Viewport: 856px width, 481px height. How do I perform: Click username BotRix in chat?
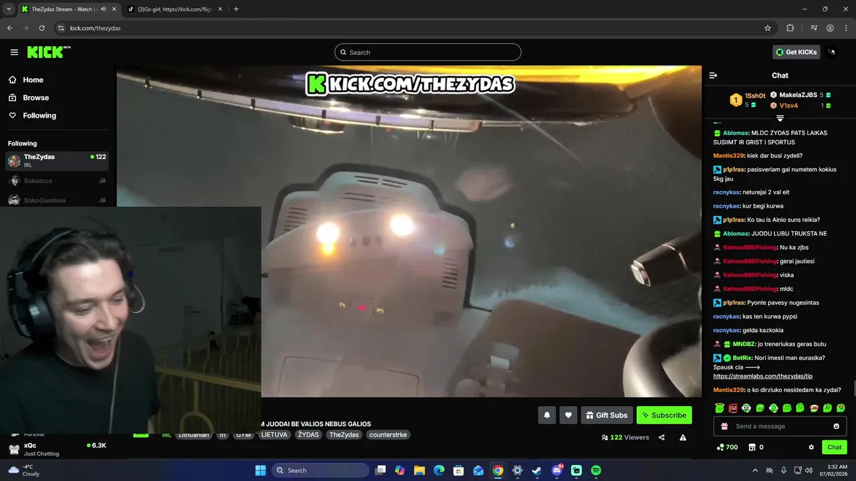pos(742,358)
